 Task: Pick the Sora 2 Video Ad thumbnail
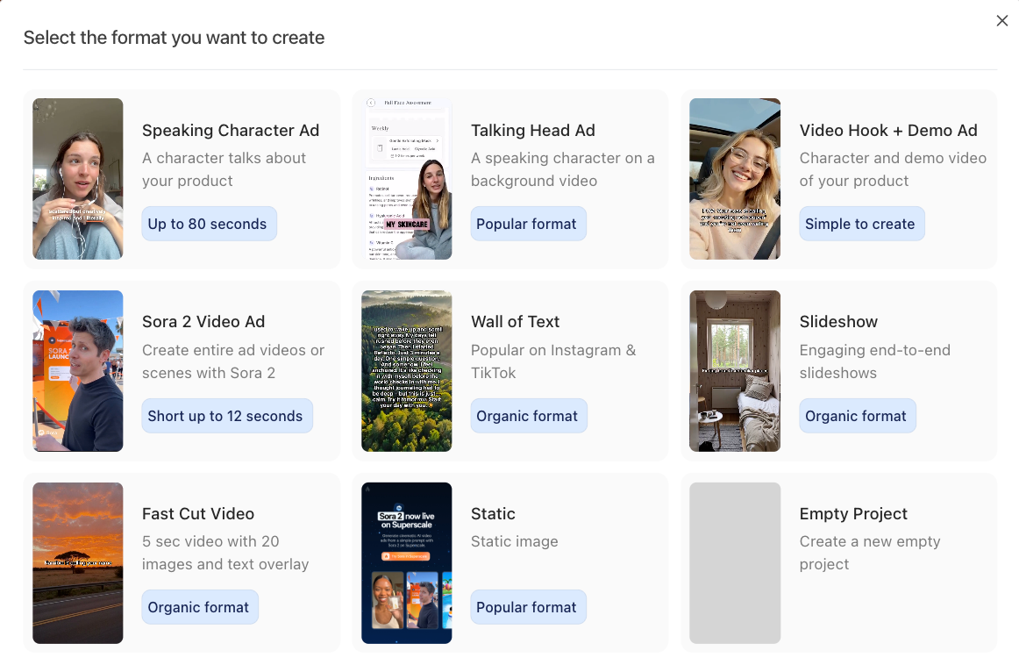pos(78,371)
